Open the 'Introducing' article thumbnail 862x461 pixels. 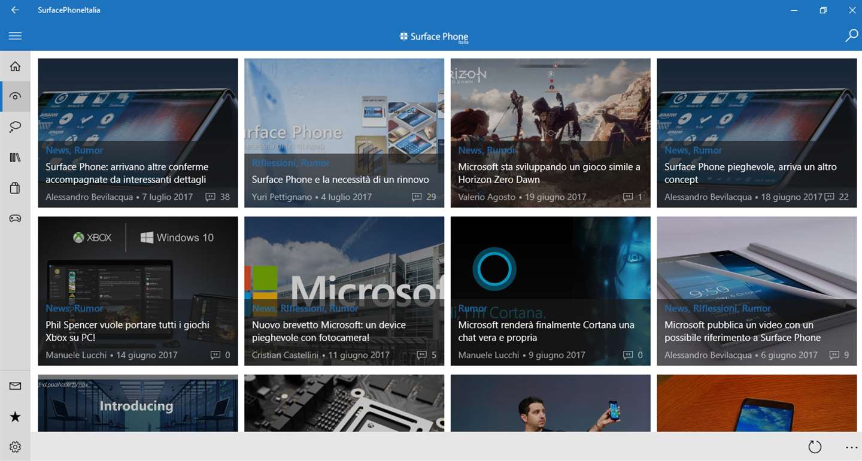click(138, 403)
